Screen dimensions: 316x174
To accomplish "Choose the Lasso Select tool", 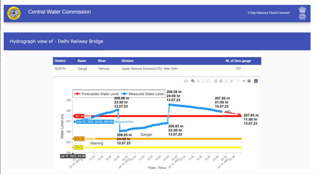I will click(209, 81).
